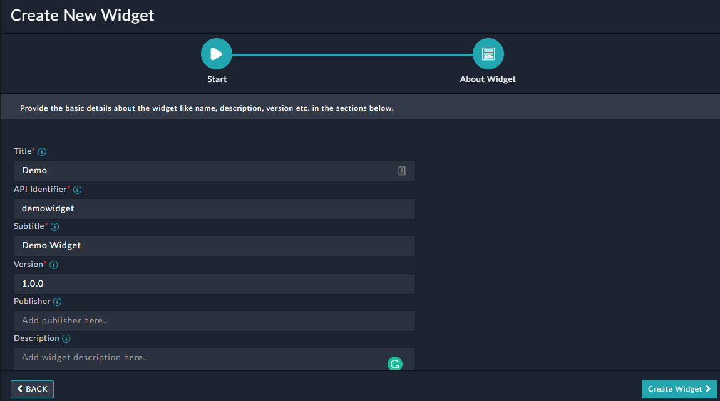The width and height of the screenshot is (720, 401).
Task: Click inside the Title input showing Demo
Action: [188, 170]
